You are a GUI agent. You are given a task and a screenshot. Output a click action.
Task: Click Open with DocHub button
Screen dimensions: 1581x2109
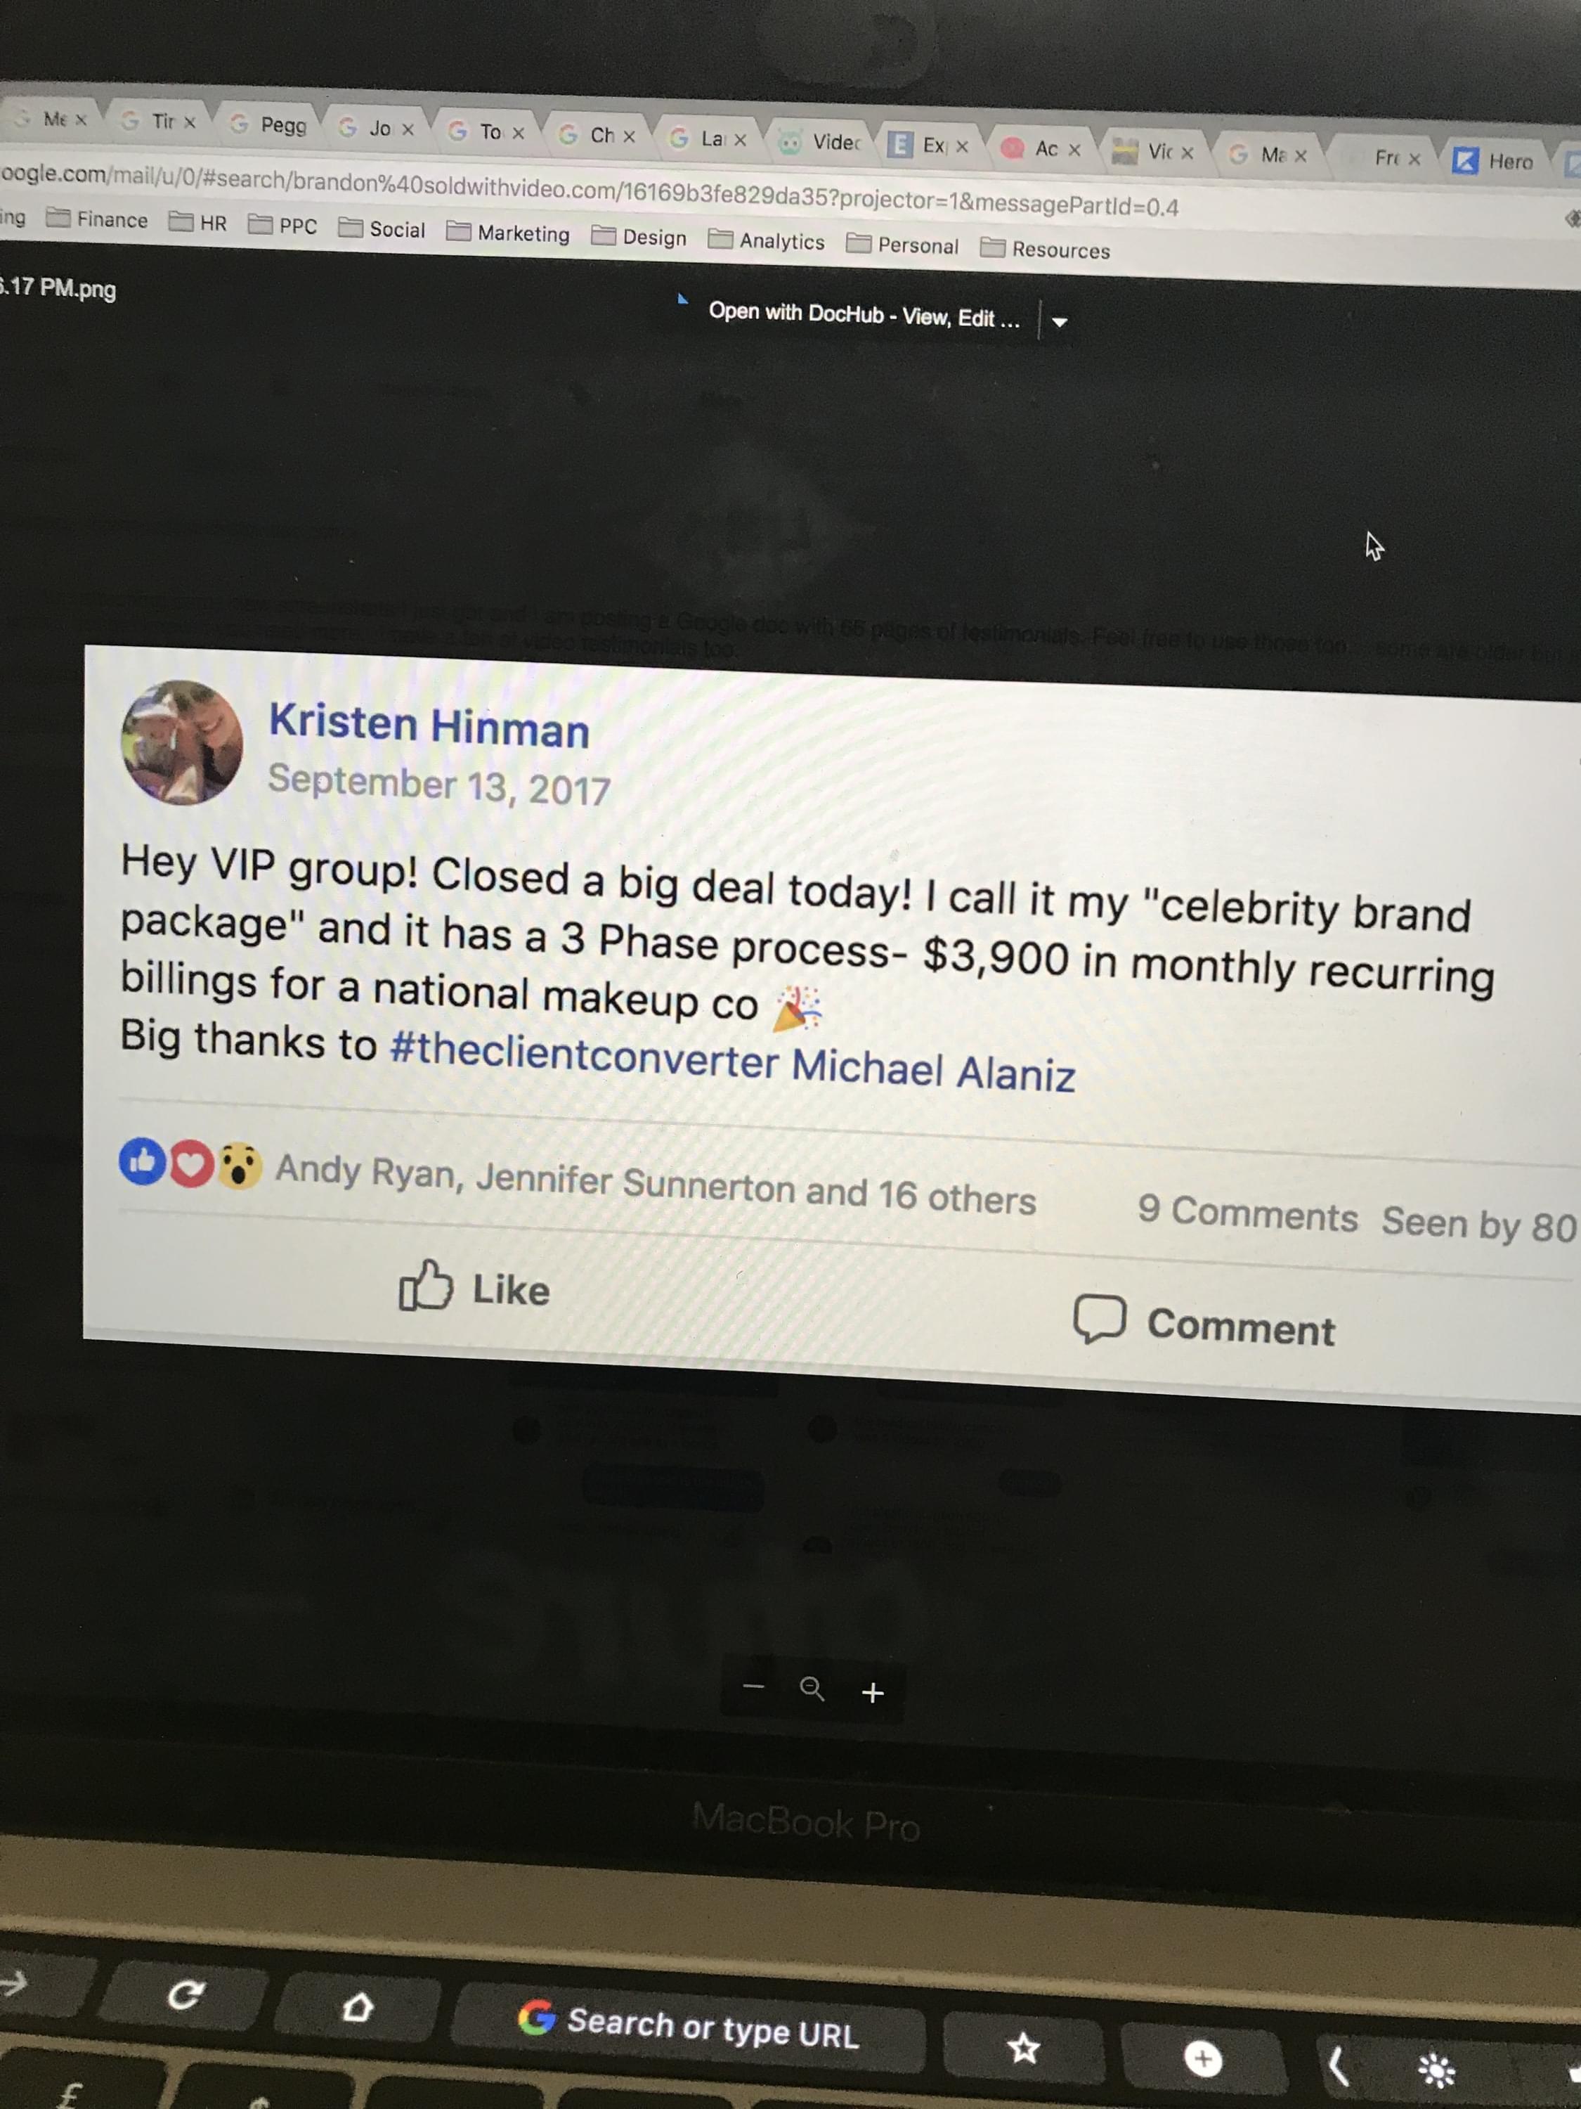864,315
